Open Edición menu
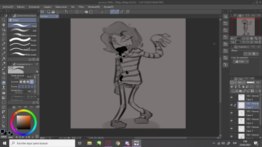The height and width of the screenshot is (147, 262). point(21,7)
